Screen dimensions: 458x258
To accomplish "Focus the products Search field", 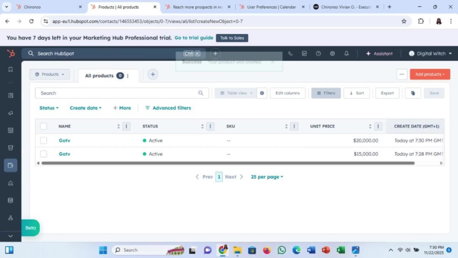I will tap(122, 93).
